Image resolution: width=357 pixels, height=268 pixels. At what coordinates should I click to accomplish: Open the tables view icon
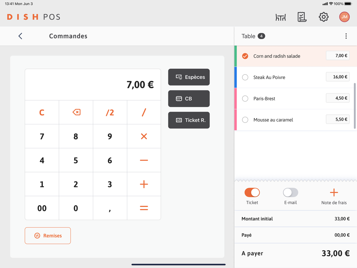tap(281, 17)
